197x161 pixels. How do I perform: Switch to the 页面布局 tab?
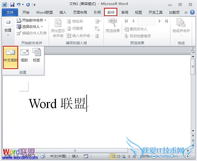[80, 12]
